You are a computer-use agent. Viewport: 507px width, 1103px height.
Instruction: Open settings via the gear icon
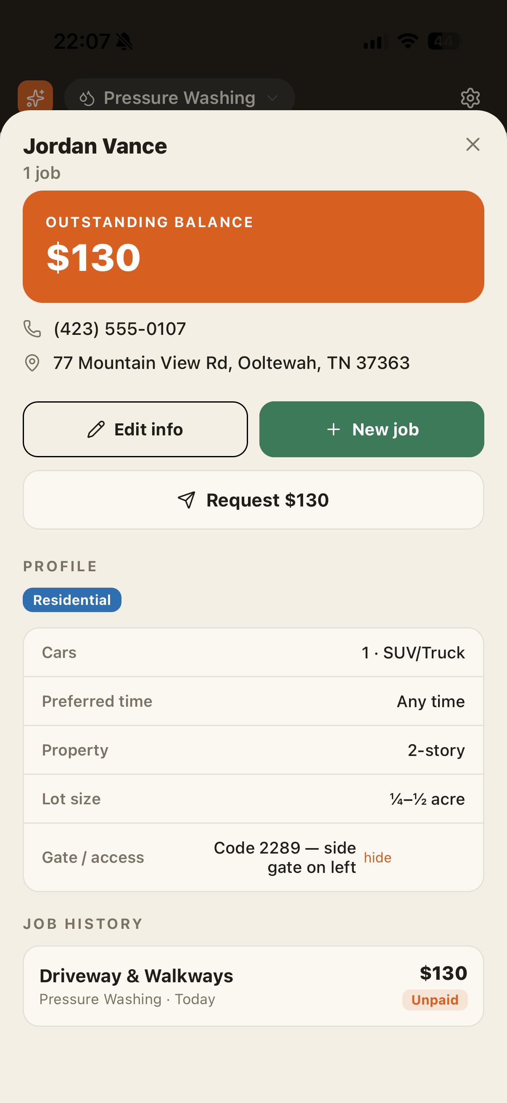[470, 98]
